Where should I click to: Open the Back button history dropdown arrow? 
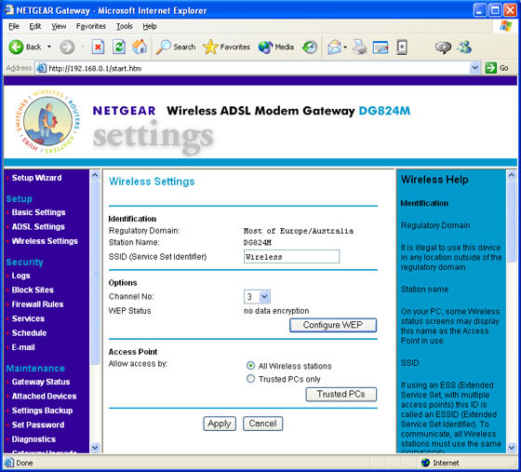[49, 47]
